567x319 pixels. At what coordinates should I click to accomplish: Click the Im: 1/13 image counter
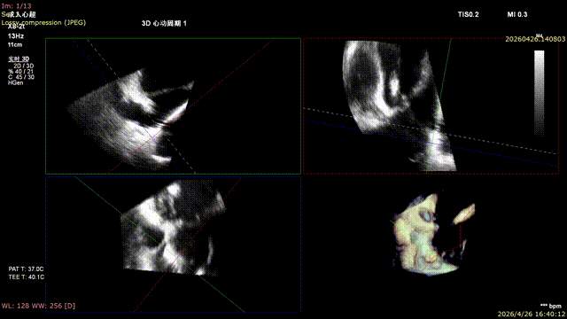(16, 6)
